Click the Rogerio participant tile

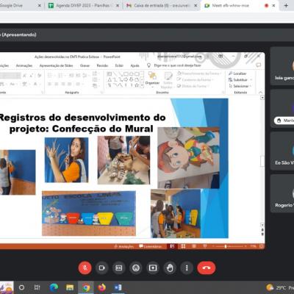282,193
